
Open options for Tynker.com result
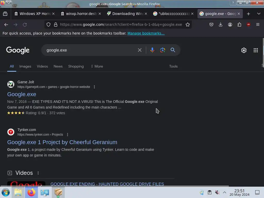pos(68,135)
